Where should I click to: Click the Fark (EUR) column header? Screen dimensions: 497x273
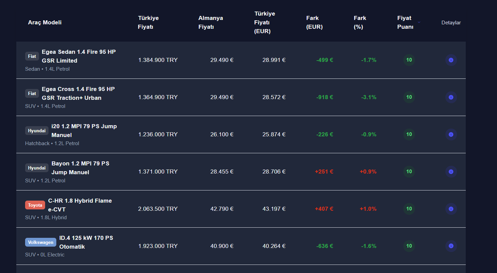click(x=314, y=22)
